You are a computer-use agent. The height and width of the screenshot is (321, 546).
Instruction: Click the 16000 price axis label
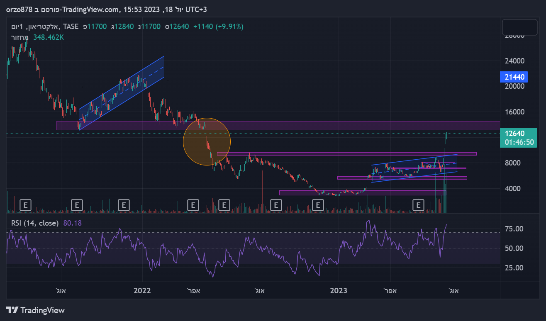point(515,112)
